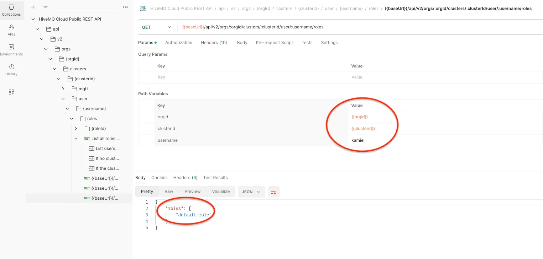This screenshot has width=543, height=259.
Task: Click the 'clusters' breadcrumb link
Action: click(284, 9)
